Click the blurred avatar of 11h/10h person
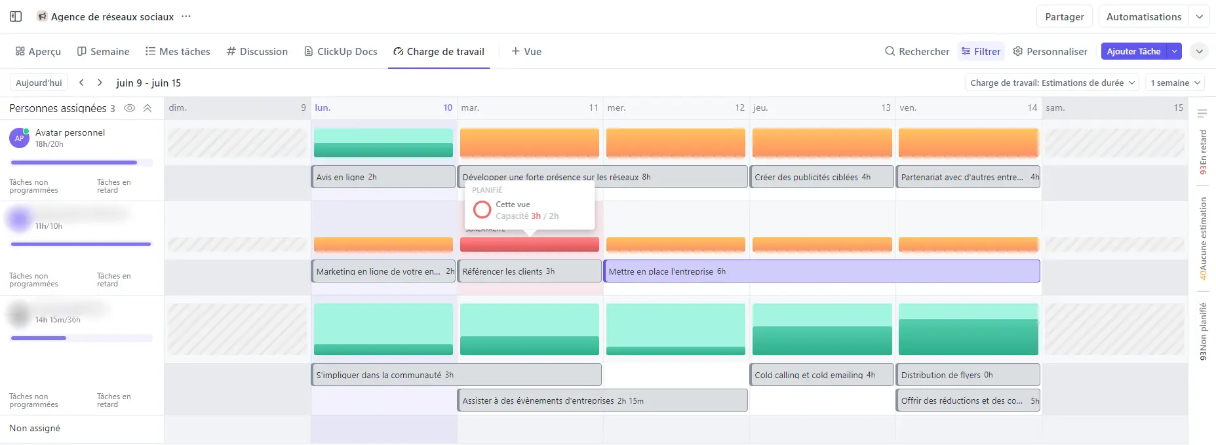The width and height of the screenshot is (1216, 445). tap(19, 219)
